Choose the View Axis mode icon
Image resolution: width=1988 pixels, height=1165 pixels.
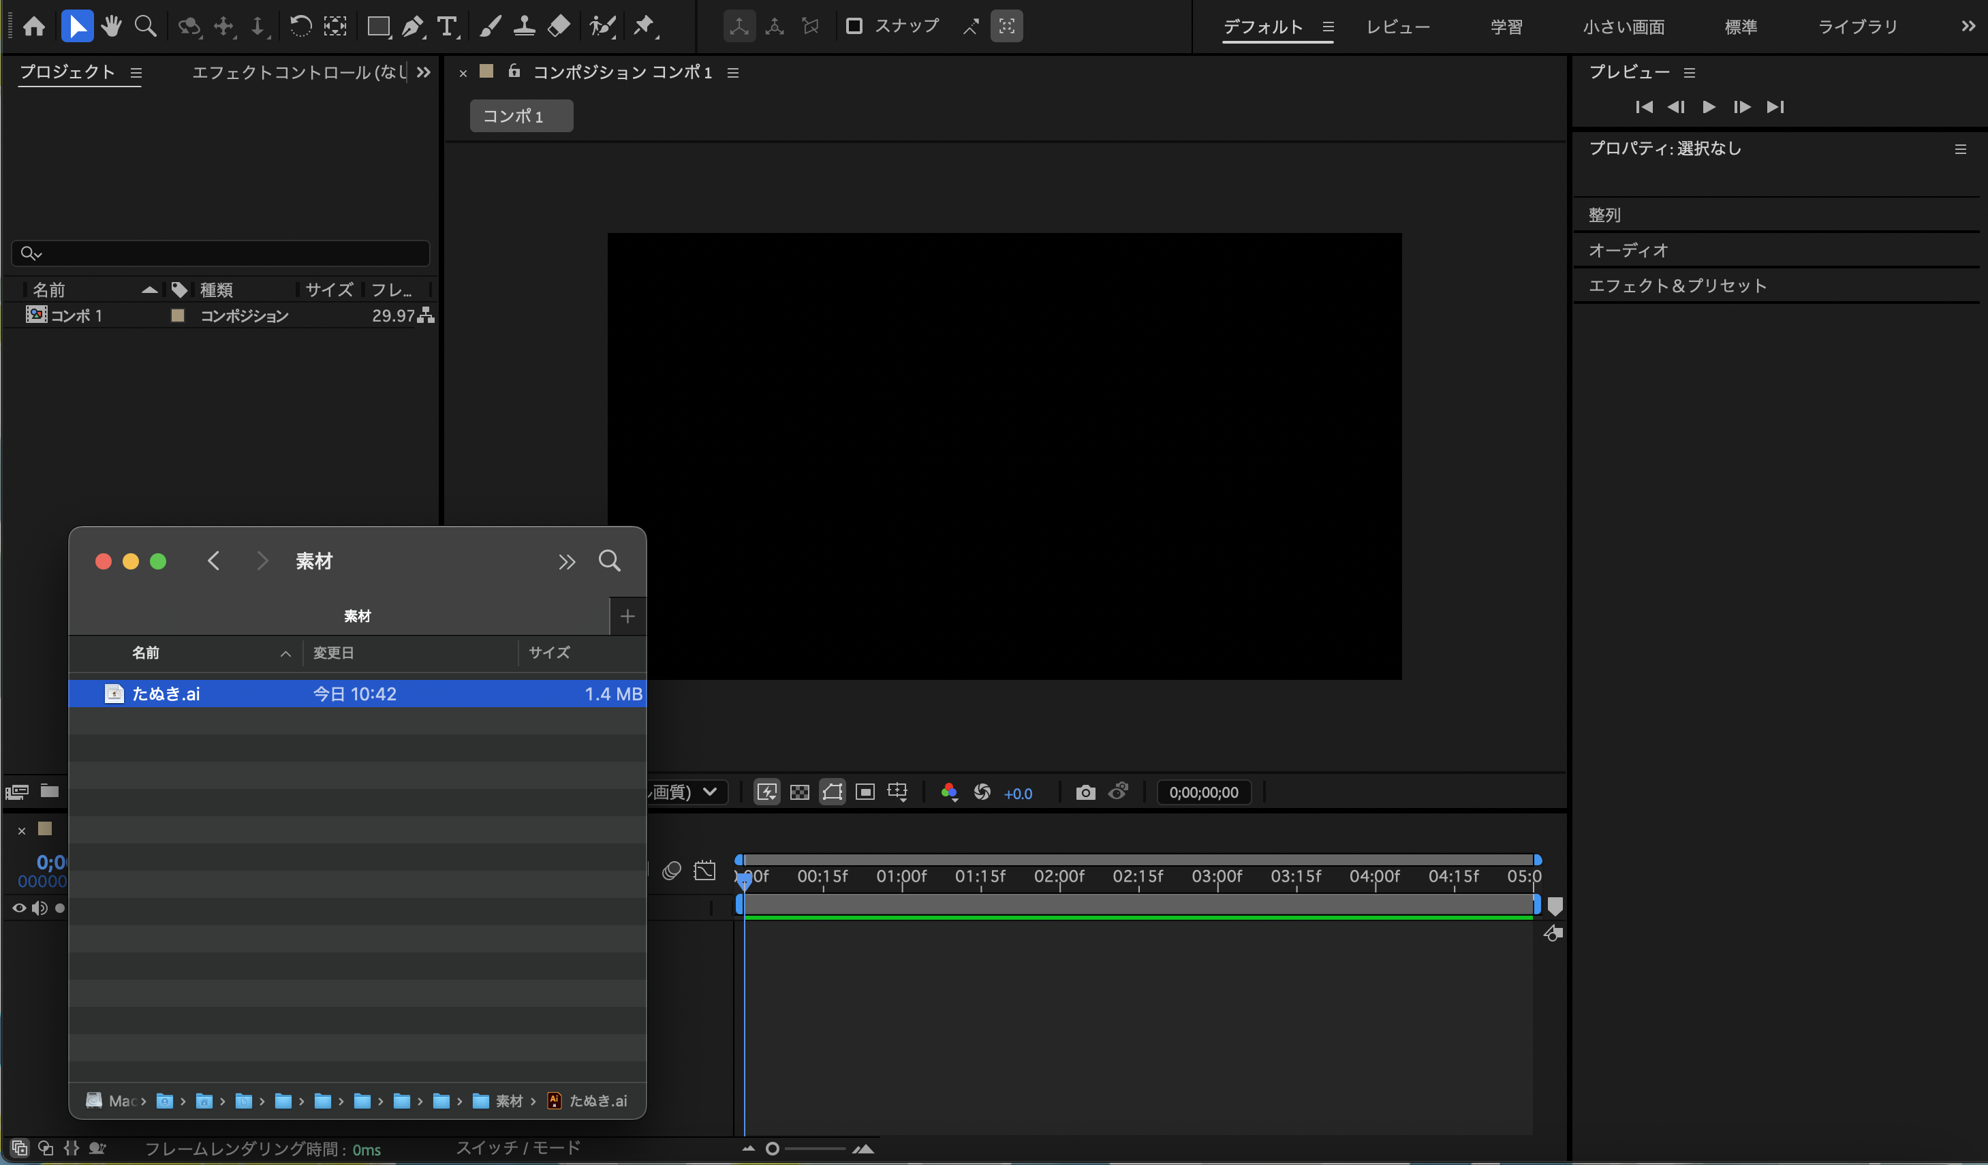pos(810,27)
